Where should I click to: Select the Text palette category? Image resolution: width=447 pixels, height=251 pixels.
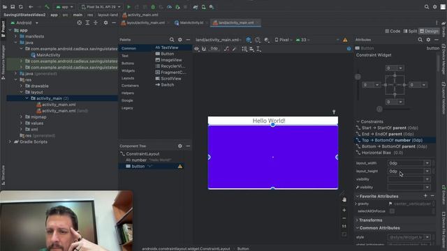(x=125, y=56)
